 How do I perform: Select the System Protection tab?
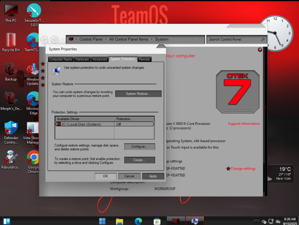click(x=123, y=59)
